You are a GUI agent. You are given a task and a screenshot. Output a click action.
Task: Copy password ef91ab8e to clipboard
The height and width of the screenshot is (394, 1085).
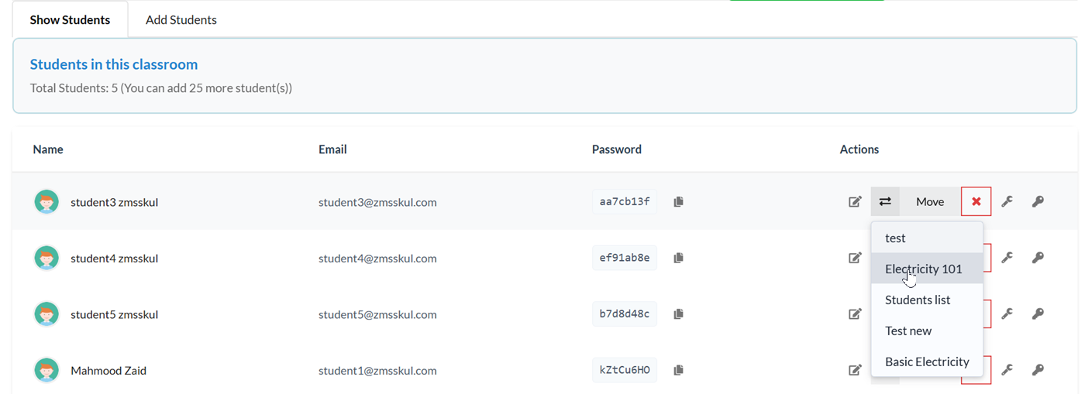678,258
